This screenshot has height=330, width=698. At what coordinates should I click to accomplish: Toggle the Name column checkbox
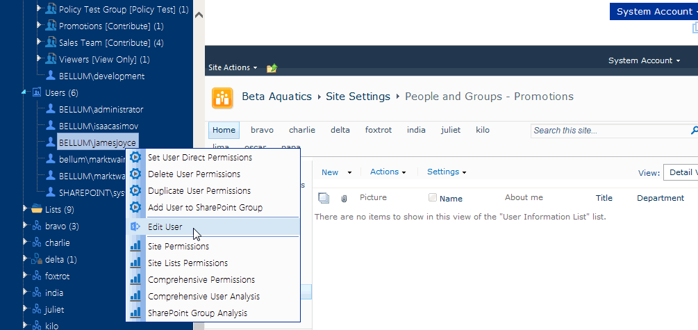(433, 198)
